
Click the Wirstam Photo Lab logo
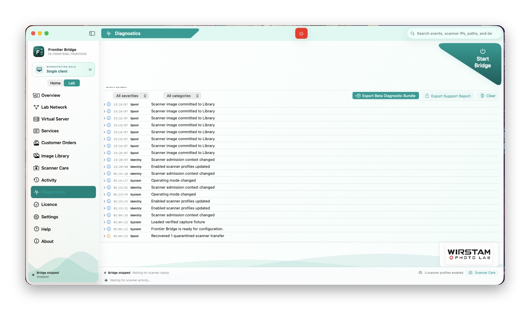coord(469,254)
